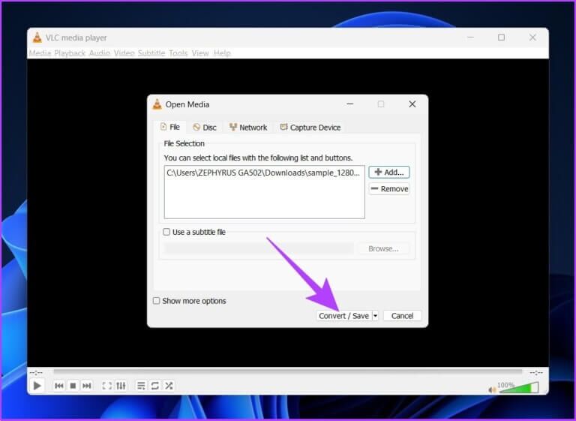Open the View menu

click(200, 53)
